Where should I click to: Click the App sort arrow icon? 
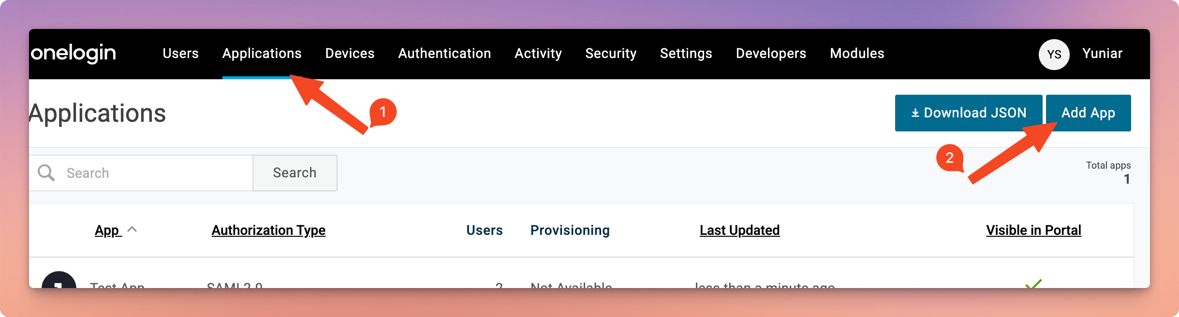click(x=132, y=230)
